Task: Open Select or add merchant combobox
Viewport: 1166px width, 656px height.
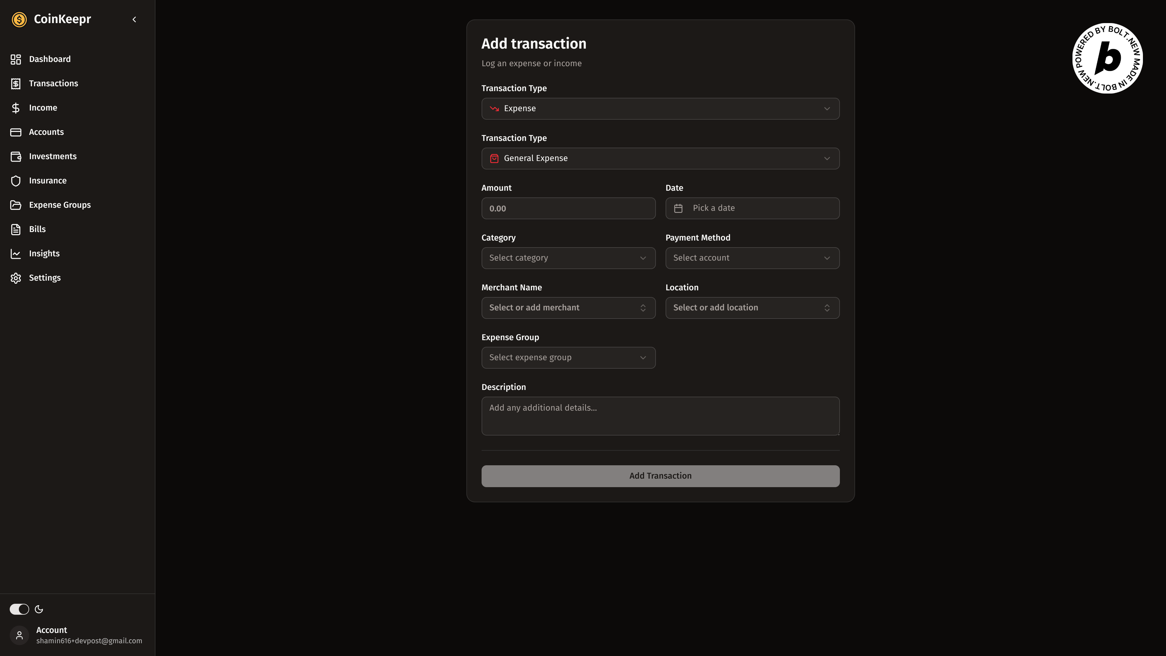Action: [x=568, y=308]
